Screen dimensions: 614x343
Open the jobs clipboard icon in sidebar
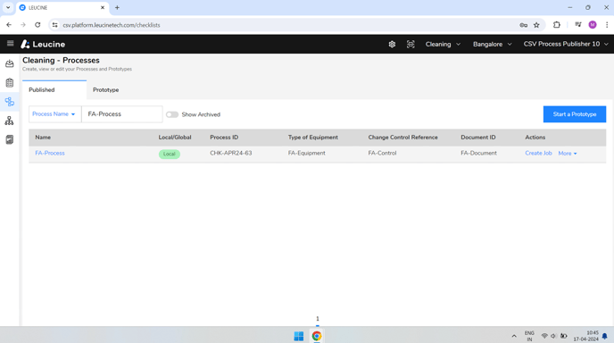pyautogui.click(x=10, y=83)
